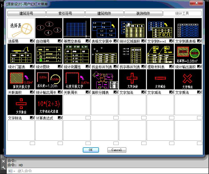Open the 统计块属性 tool image

pyautogui.click(x=77, y=54)
